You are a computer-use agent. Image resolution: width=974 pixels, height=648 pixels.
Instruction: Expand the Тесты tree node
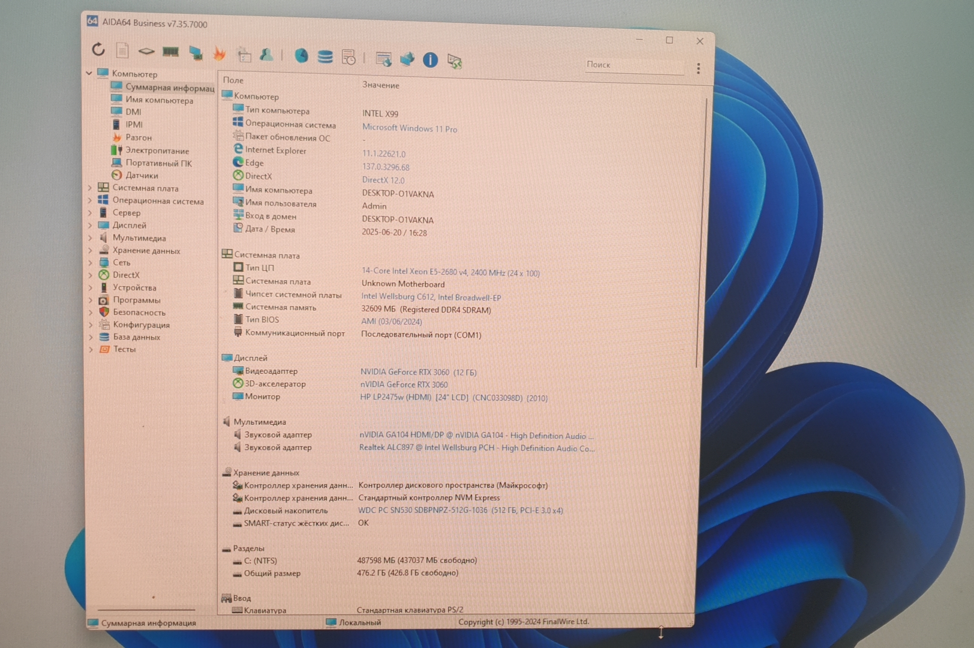pos(91,349)
